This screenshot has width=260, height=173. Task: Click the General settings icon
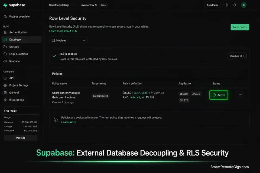click(x=5, y=92)
